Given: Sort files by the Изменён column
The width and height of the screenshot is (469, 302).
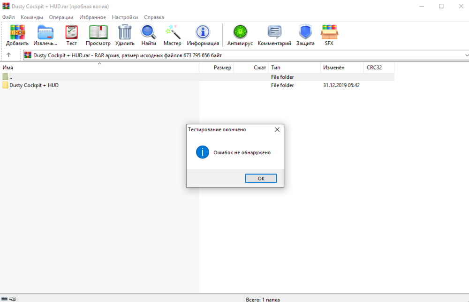Looking at the screenshot, I should pos(334,67).
